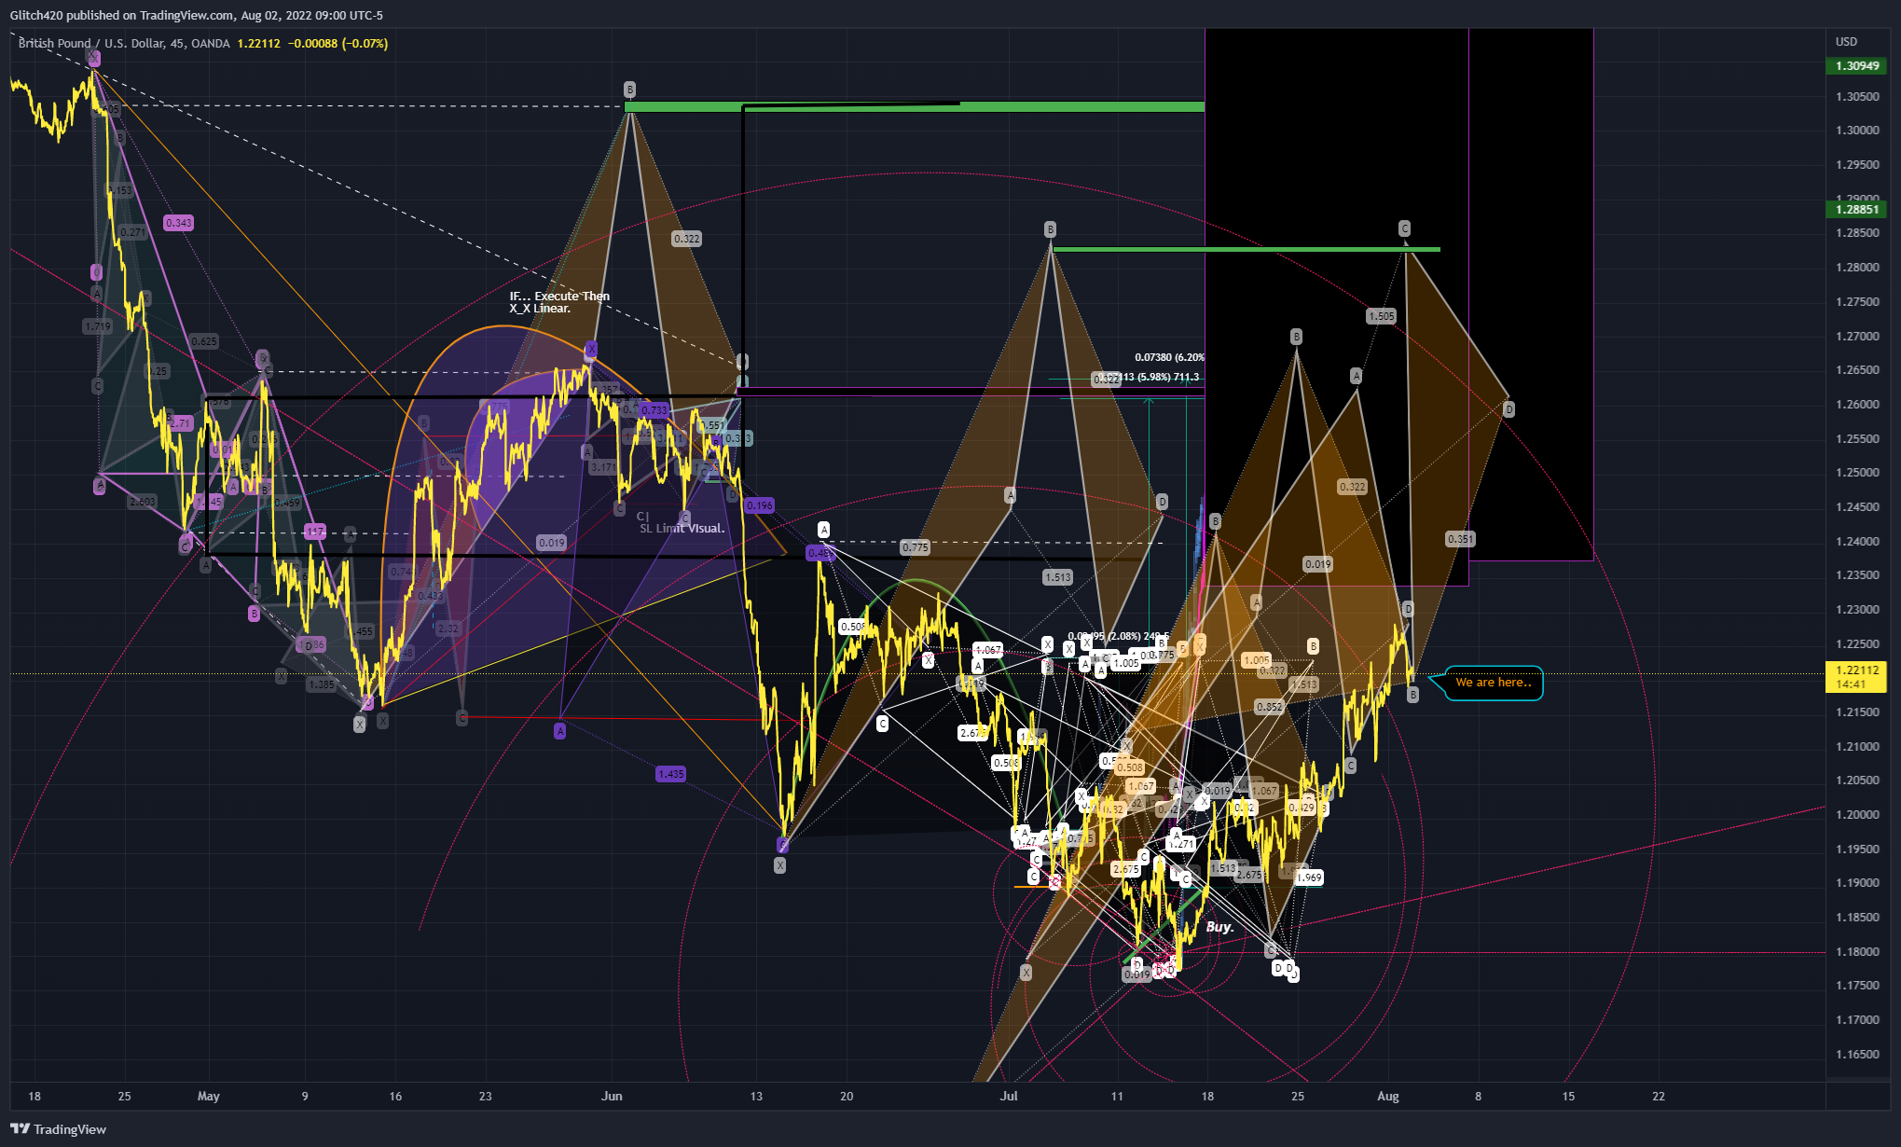Screen dimensions: 1901x1147
Task: Click the 'Jun' label on time axis
Action: coord(612,1096)
